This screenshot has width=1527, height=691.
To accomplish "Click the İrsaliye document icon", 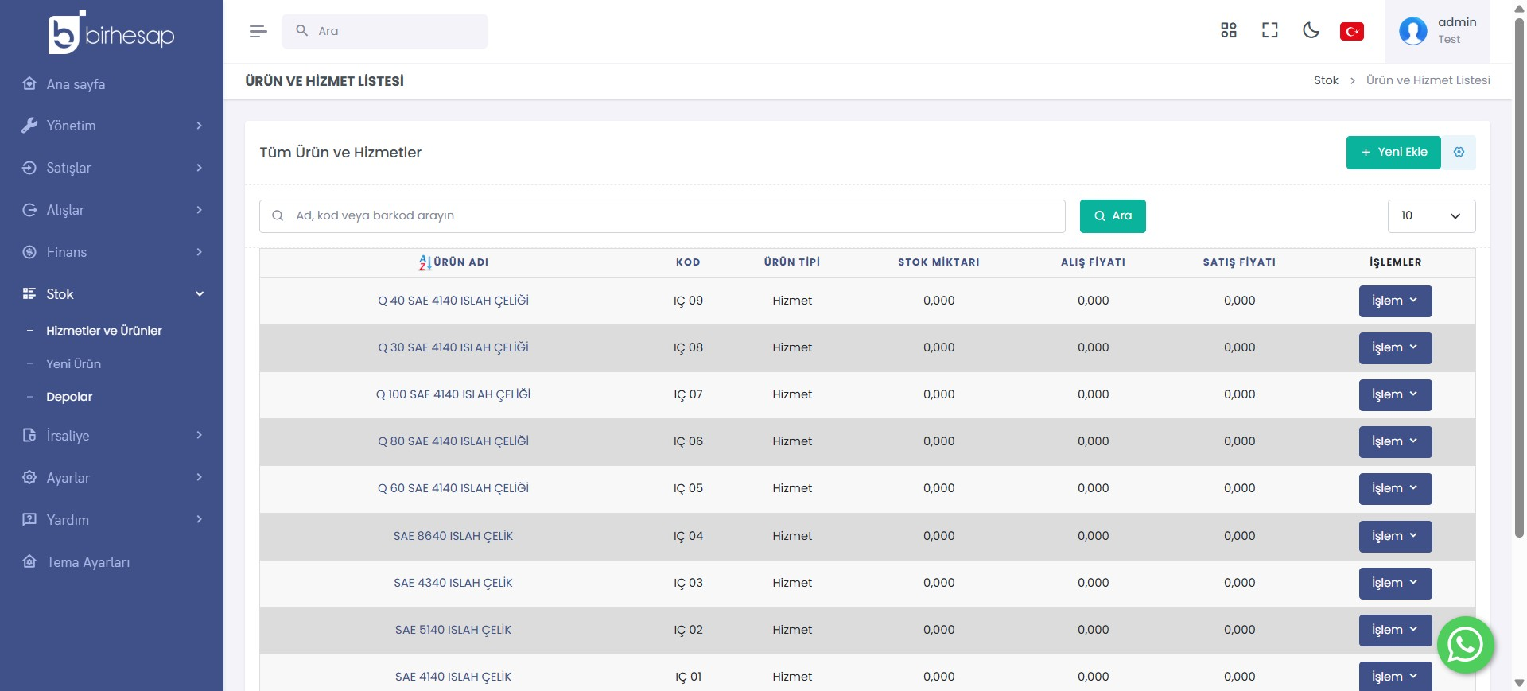I will pyautogui.click(x=29, y=435).
